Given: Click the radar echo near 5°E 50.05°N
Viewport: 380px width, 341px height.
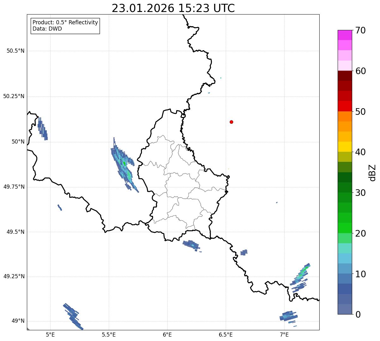Looking at the screenshot, I should [42, 129].
